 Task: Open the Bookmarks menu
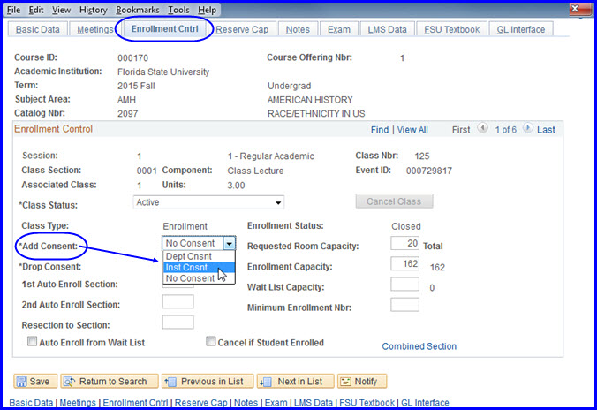click(138, 10)
